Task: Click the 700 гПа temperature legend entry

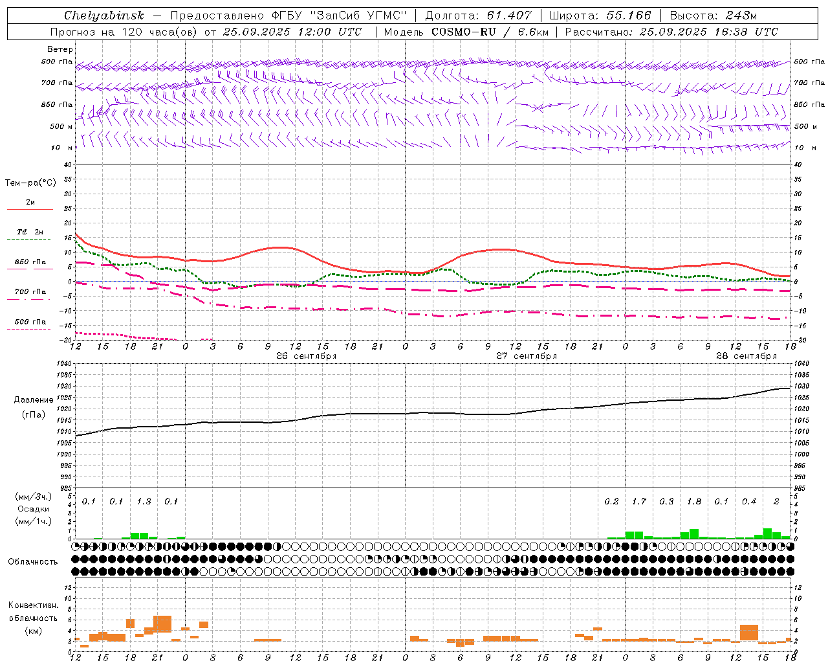Action: (x=30, y=292)
